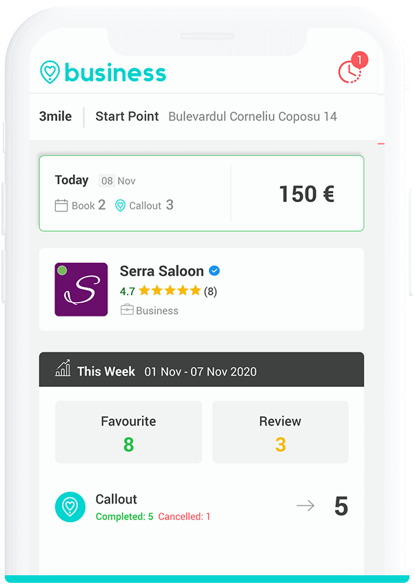Toggle the green online status dot
This screenshot has height=587, width=415.
click(x=62, y=270)
